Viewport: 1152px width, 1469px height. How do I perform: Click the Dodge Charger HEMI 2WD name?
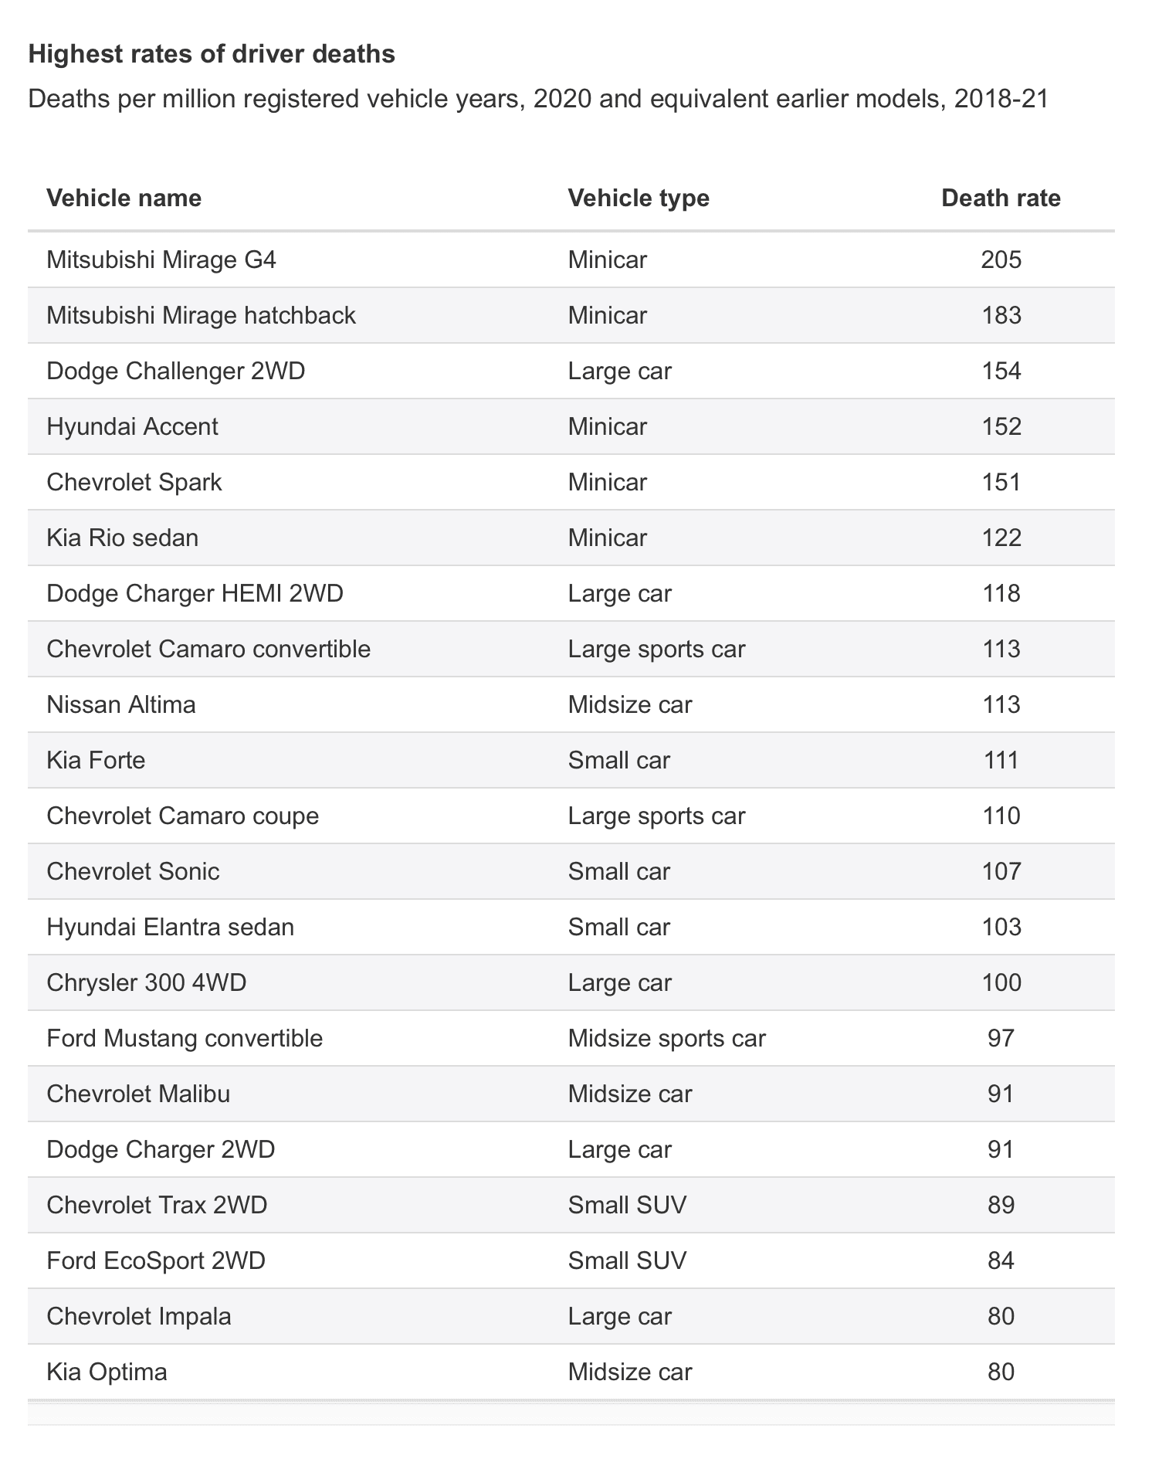pyautogui.click(x=195, y=593)
